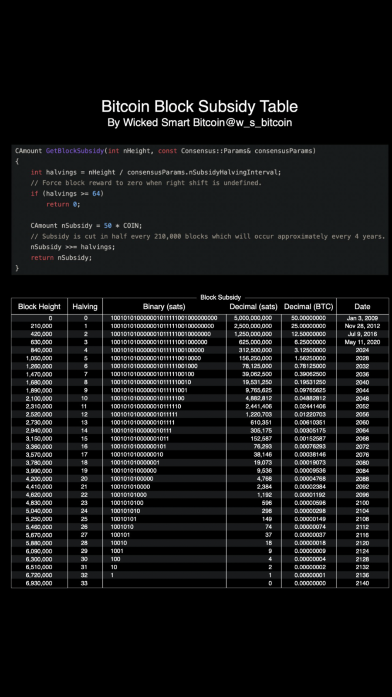Screen dimensions: 392x697
Task: Select the "5,250,000" block height cell
Action: 39,519
